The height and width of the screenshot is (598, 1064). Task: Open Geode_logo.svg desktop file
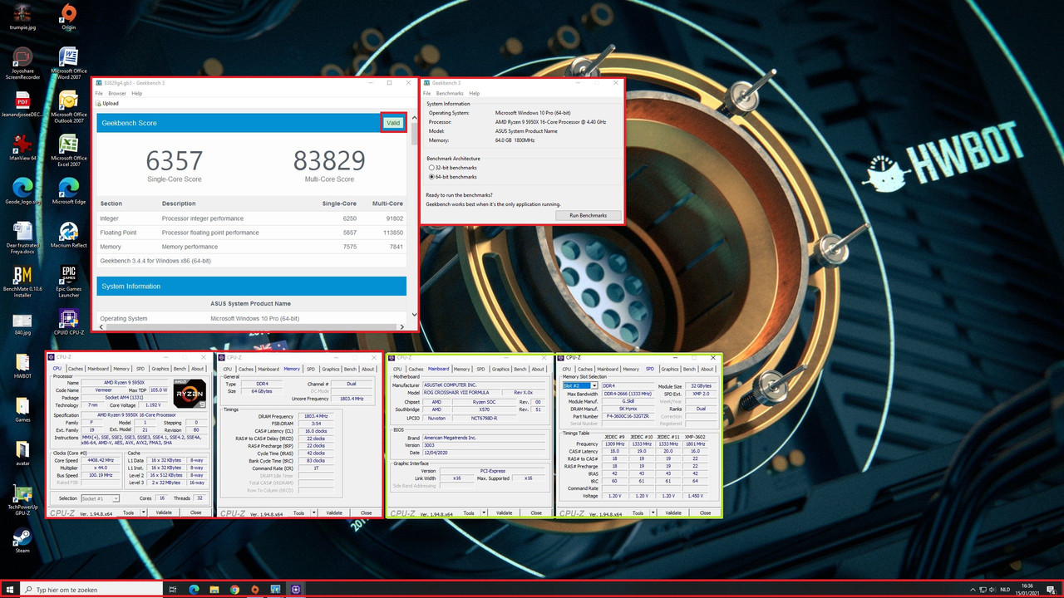[22, 191]
